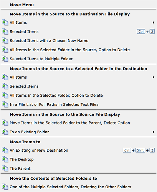Expand the All Items submenu arrow under Destination File Display

point(154,23)
